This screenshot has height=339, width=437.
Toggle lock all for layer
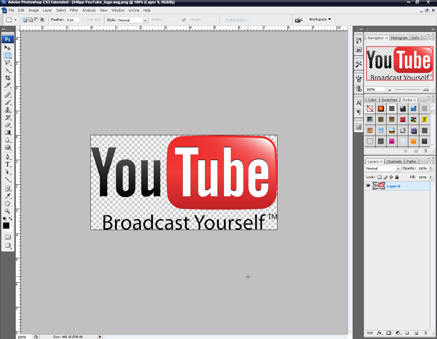397,177
